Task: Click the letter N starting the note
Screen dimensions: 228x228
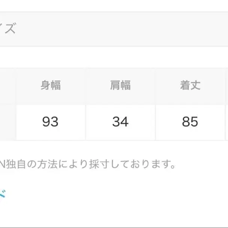Action: tap(3, 164)
